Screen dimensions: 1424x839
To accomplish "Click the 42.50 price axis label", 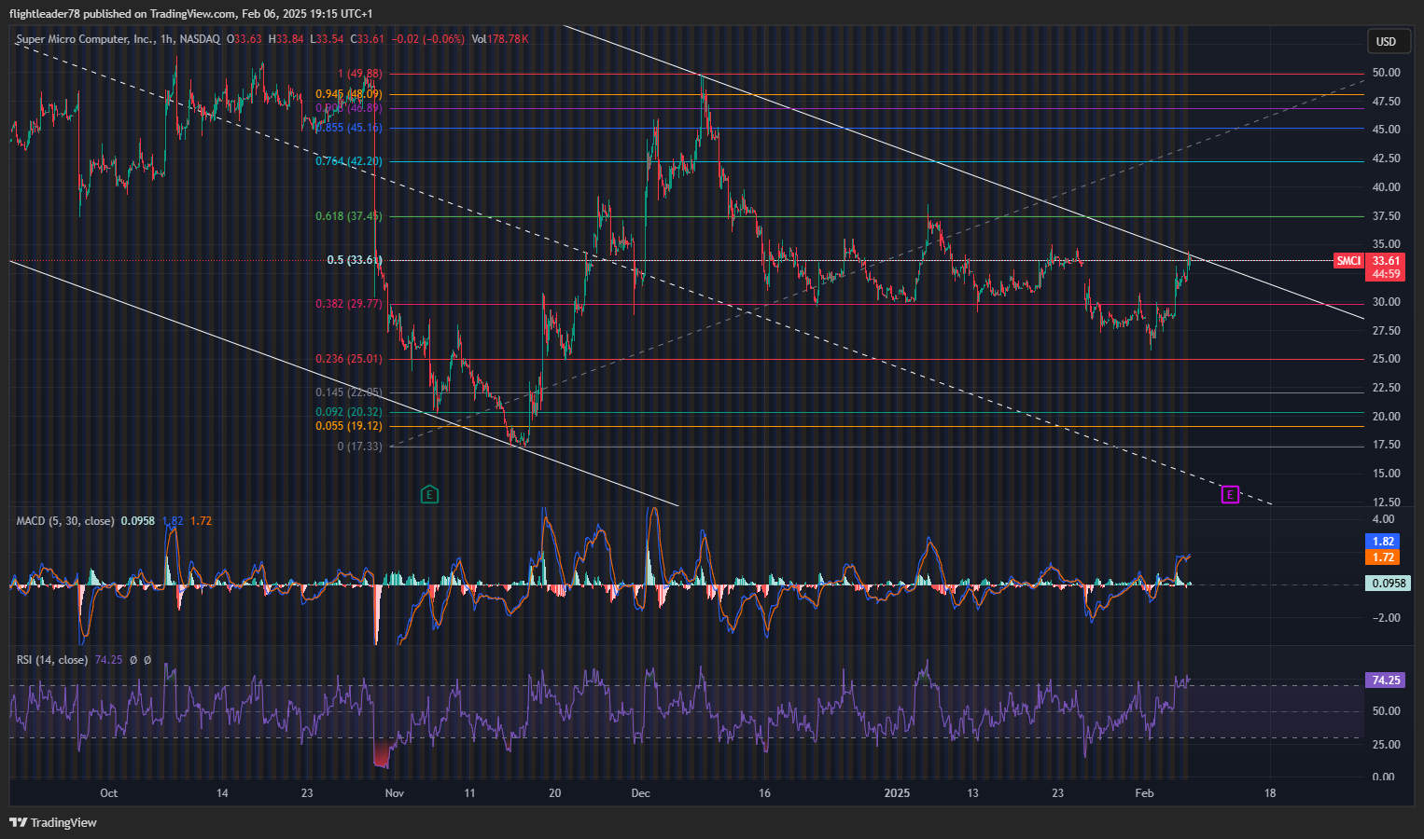I will coord(1386,158).
